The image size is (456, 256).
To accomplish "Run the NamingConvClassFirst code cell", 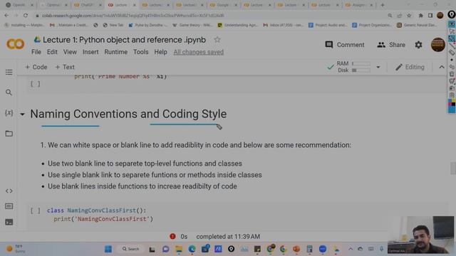I will [36, 210].
